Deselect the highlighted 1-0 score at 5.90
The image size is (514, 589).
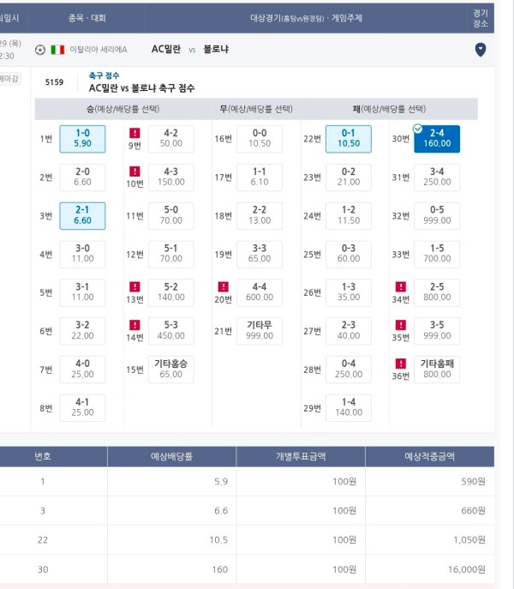click(82, 139)
